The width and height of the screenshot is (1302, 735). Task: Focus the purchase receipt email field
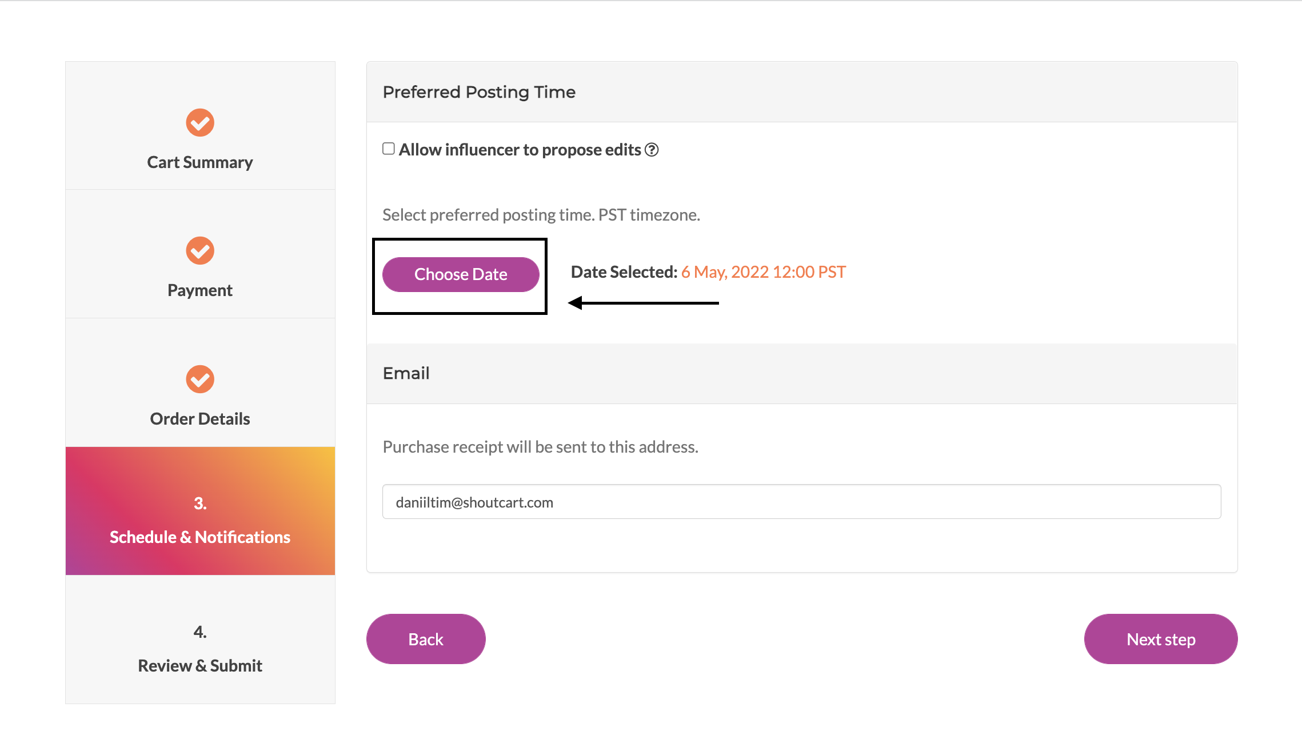coord(801,502)
